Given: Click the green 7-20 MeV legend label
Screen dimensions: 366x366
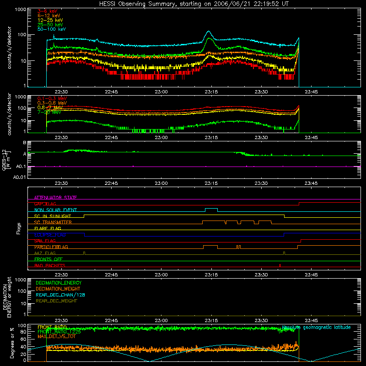Looking at the screenshot, I should pyautogui.click(x=49, y=112).
